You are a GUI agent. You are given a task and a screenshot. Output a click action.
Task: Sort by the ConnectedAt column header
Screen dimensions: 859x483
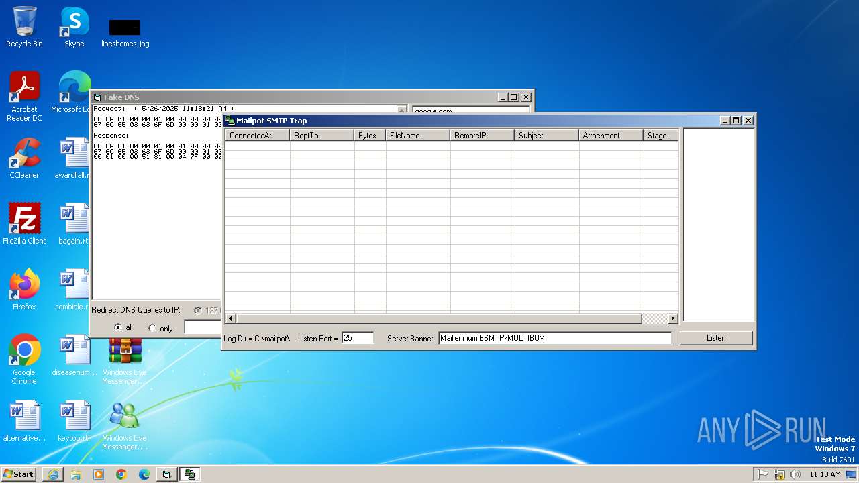pos(258,135)
